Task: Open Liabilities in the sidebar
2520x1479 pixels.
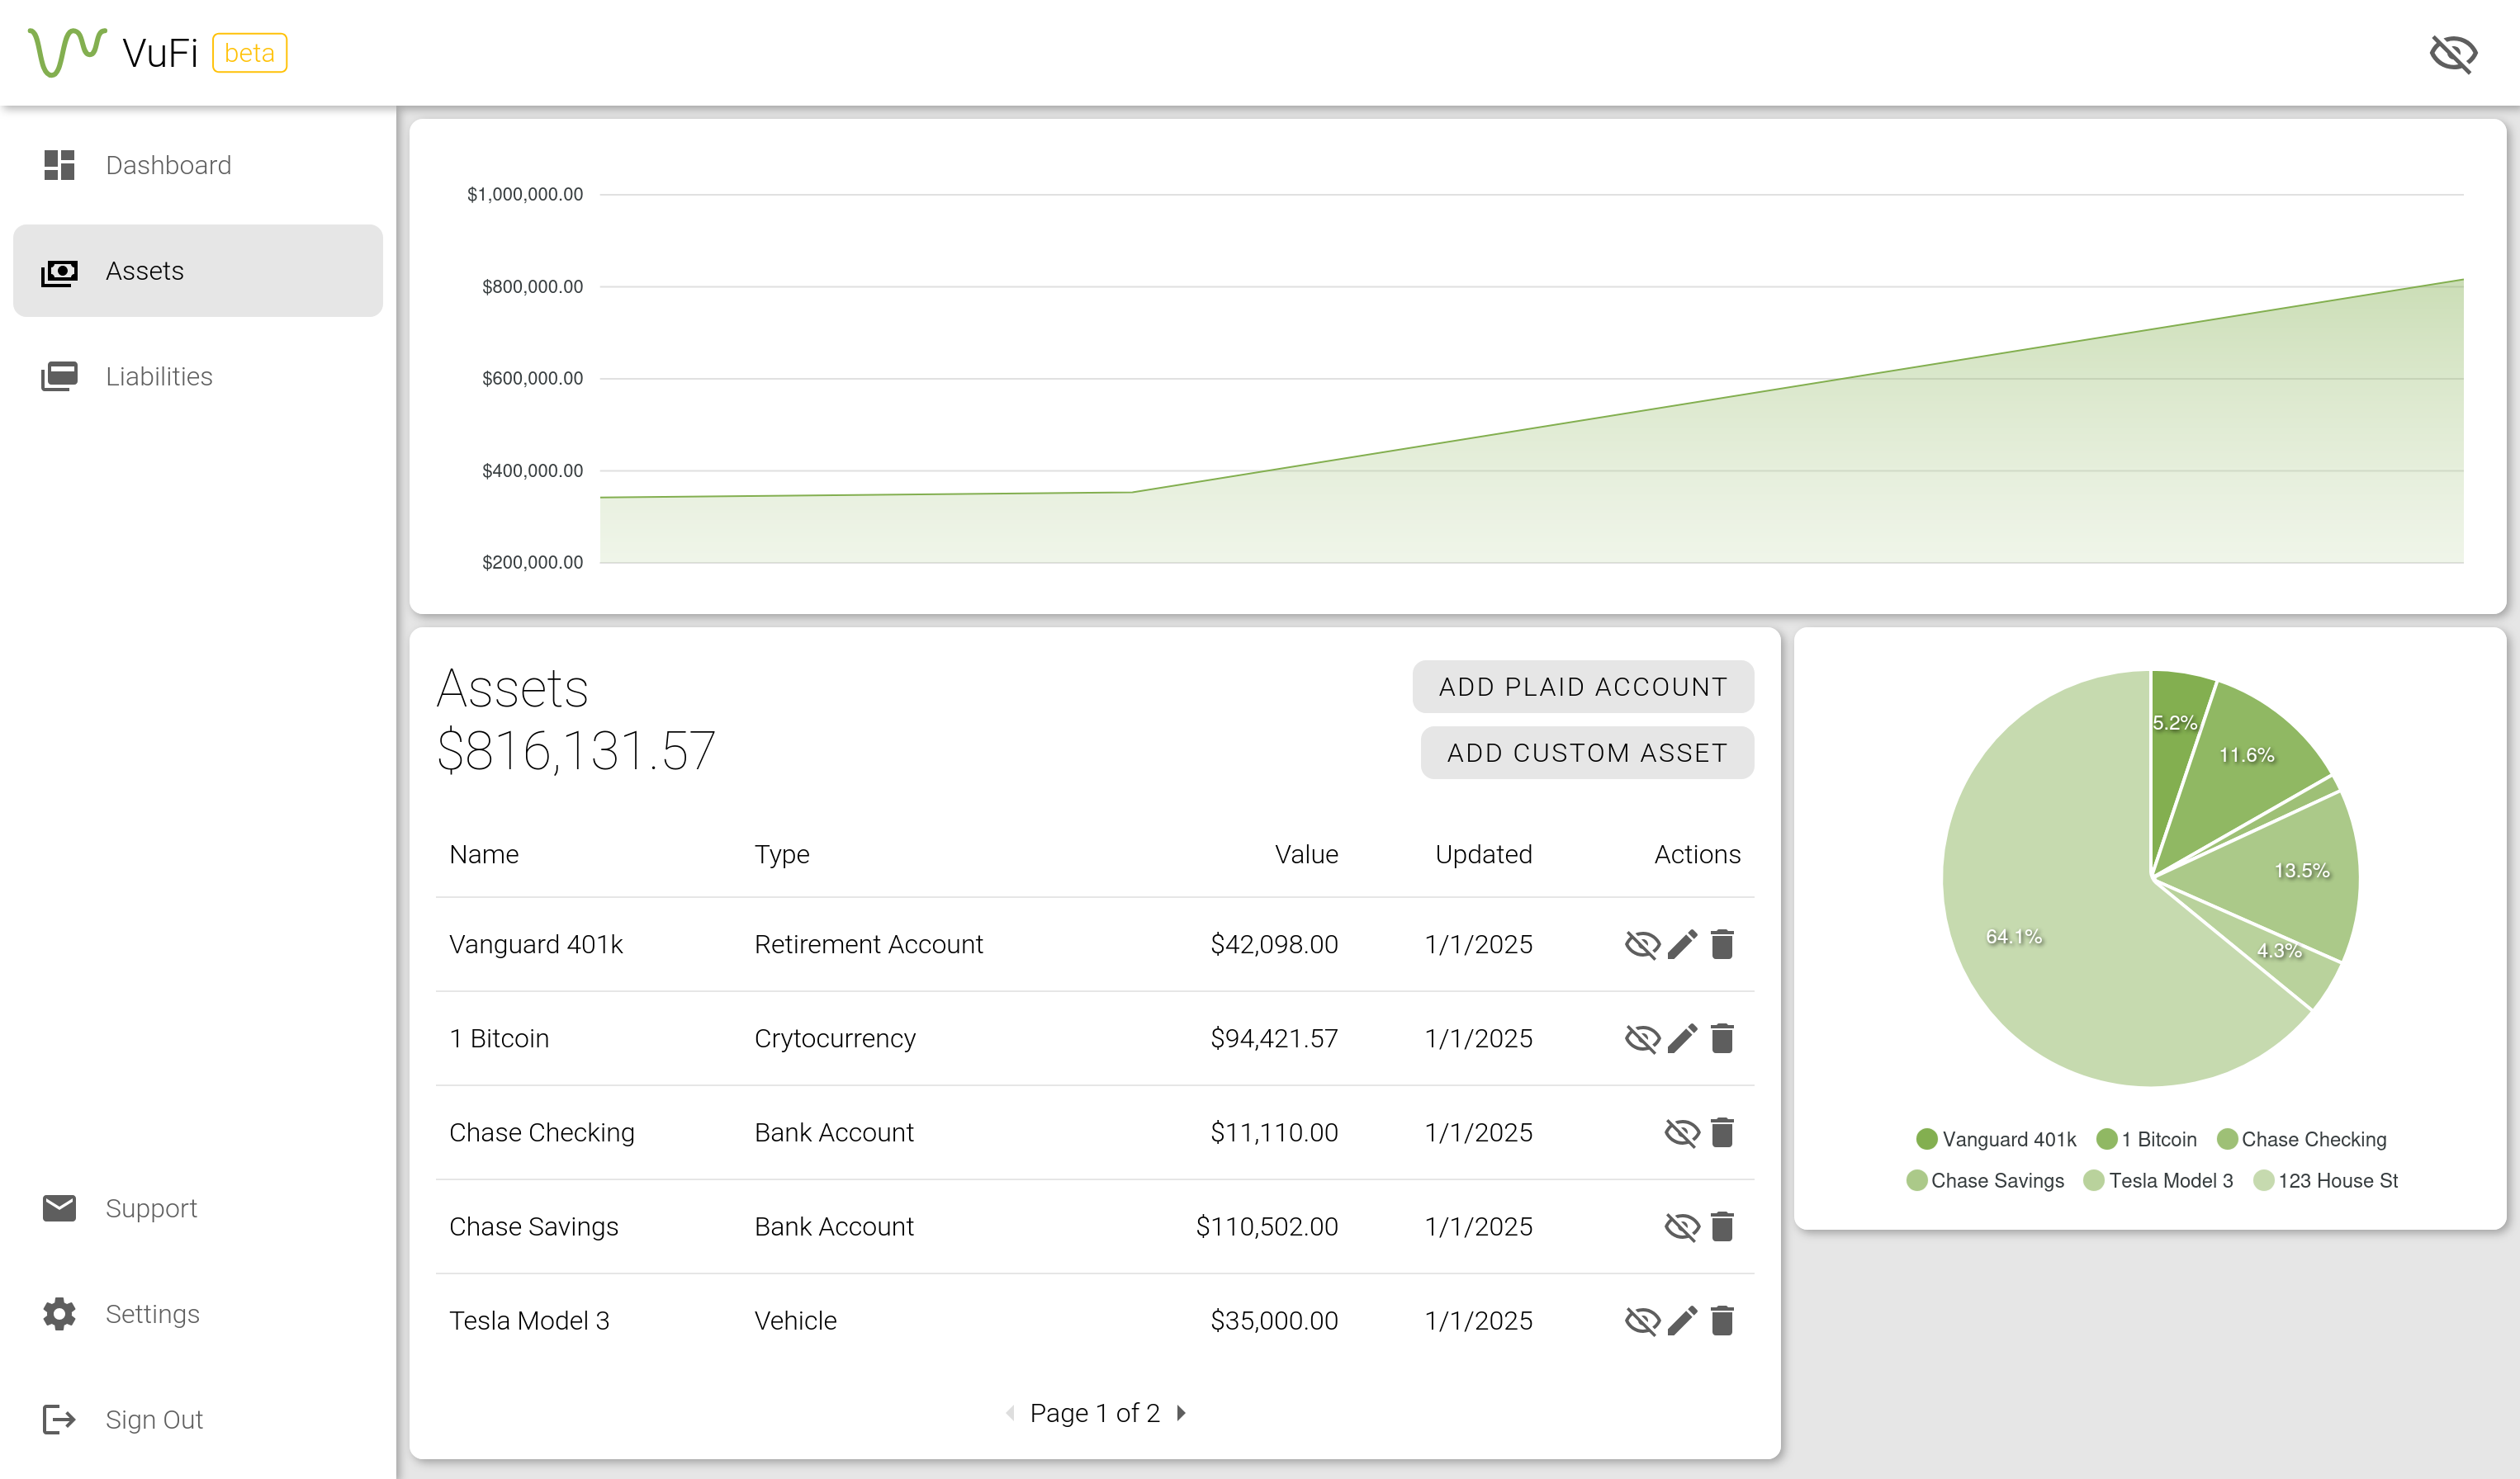Action: tap(198, 376)
